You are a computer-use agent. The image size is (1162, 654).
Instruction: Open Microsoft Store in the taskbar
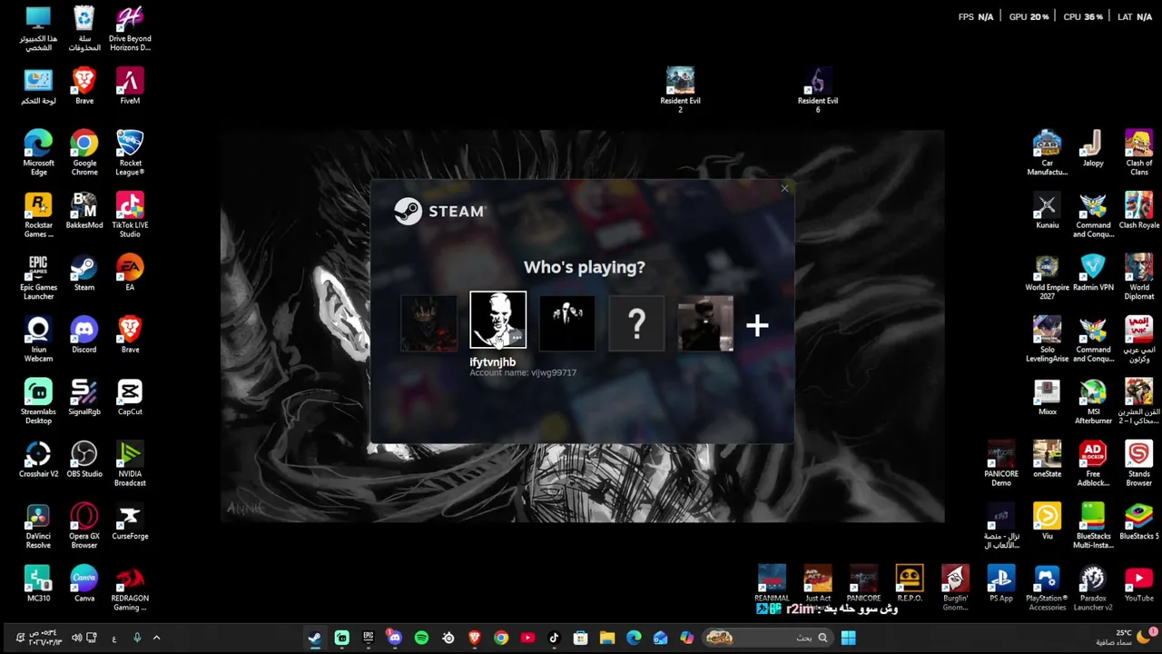click(x=581, y=638)
